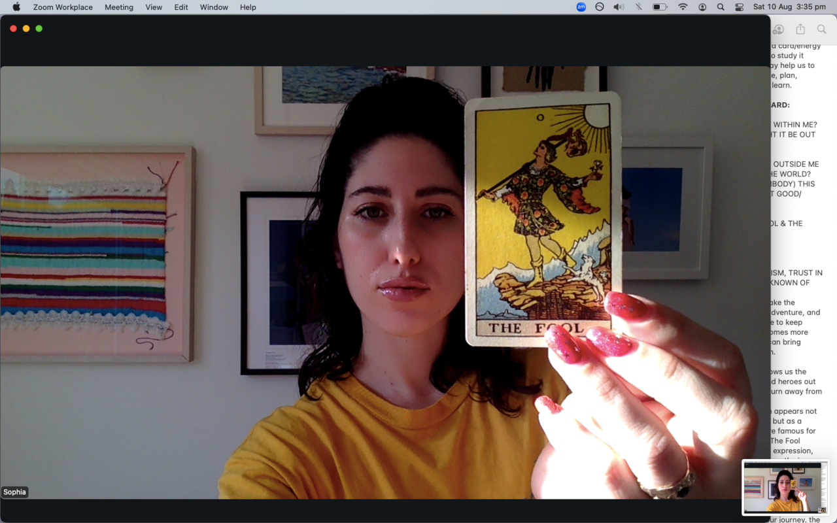The width and height of the screenshot is (837, 523).
Task: Open the Window menu
Action: pyautogui.click(x=214, y=7)
